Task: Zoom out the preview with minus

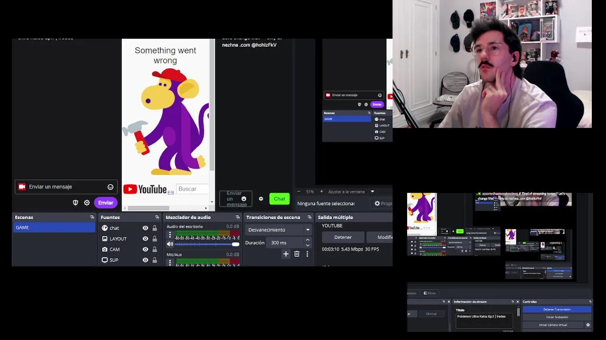Action: (x=299, y=192)
